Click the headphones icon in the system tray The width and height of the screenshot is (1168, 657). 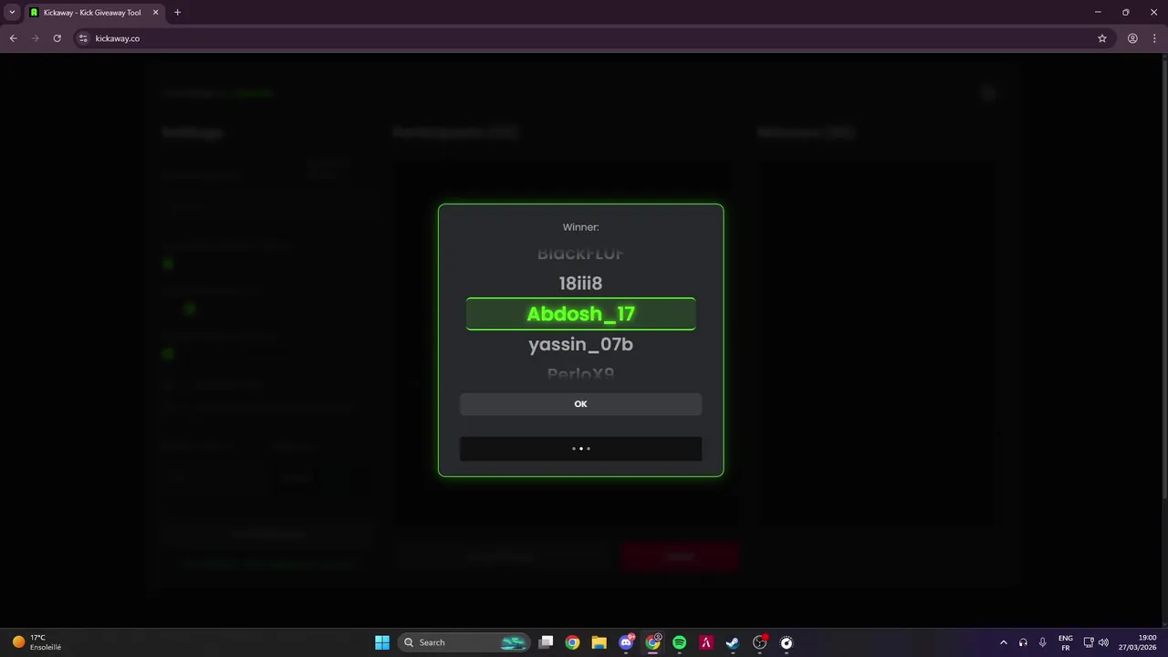pos(1023,642)
